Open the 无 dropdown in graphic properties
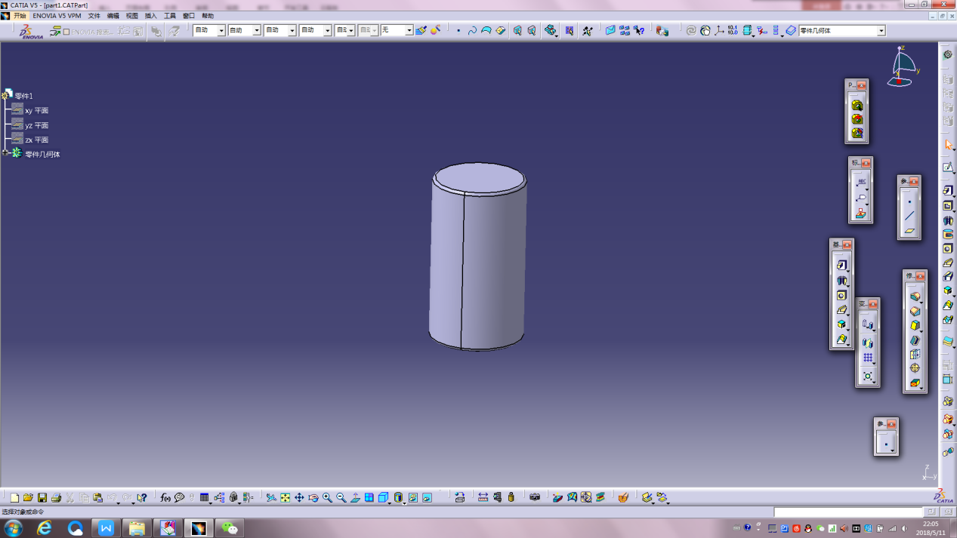 409,31
